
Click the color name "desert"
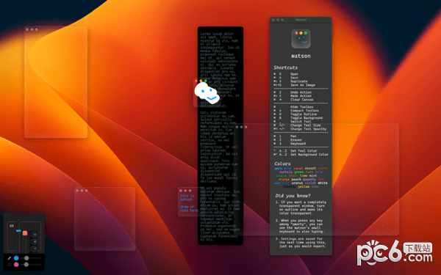pyautogui.click(x=310, y=169)
